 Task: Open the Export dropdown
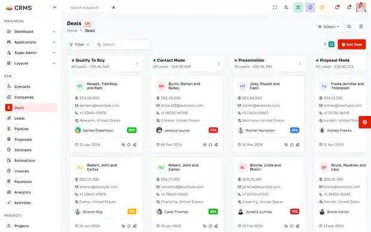pyautogui.click(x=329, y=27)
